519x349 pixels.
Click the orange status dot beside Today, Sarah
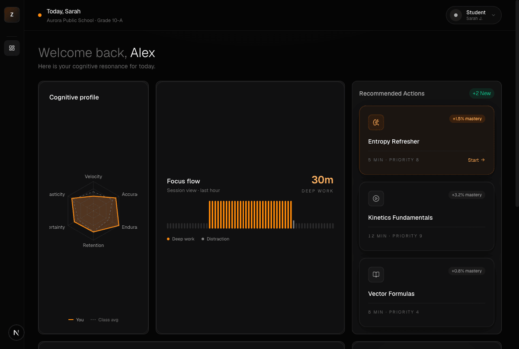tap(40, 15)
